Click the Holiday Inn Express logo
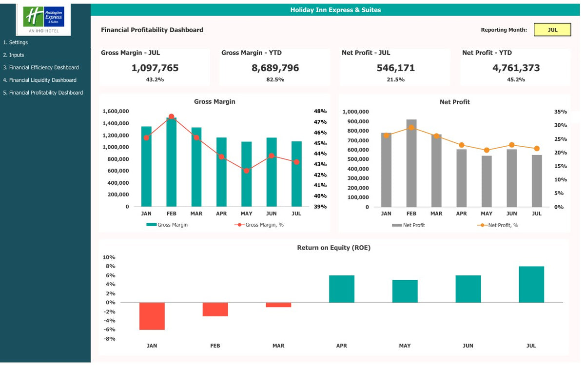 [x=44, y=19]
